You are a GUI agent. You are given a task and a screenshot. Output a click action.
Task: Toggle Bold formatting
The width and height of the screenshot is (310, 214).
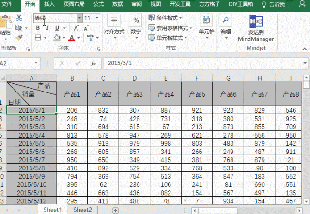point(38,28)
